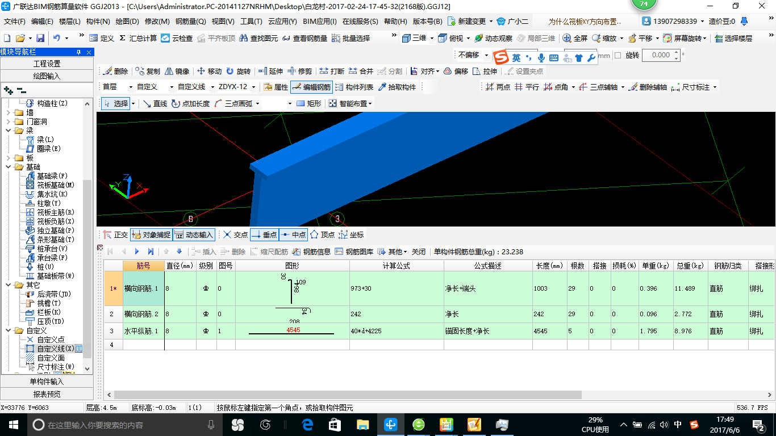This screenshot has height=436, width=776.
Task: Open the 工具(T) menu
Action: click(251, 21)
